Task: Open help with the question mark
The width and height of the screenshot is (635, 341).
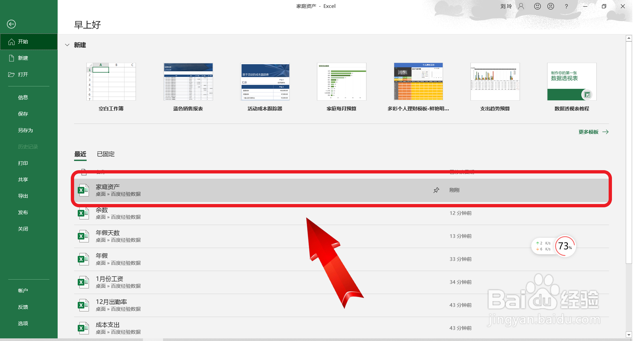Action: 566,6
